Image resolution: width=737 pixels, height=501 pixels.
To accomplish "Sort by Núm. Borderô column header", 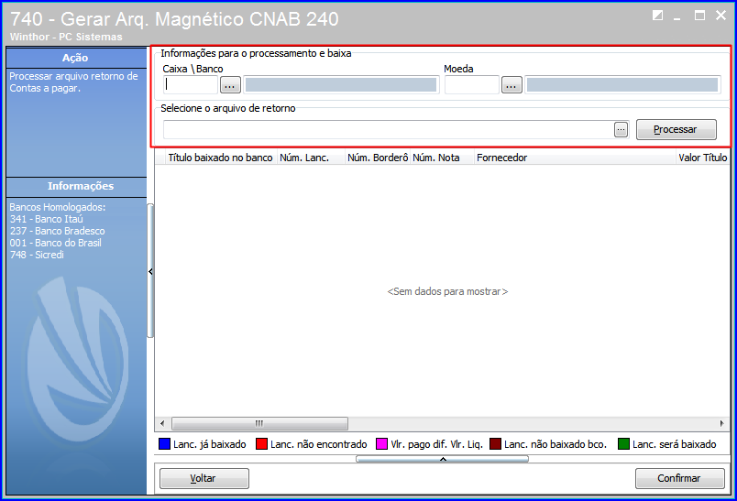I will (378, 158).
